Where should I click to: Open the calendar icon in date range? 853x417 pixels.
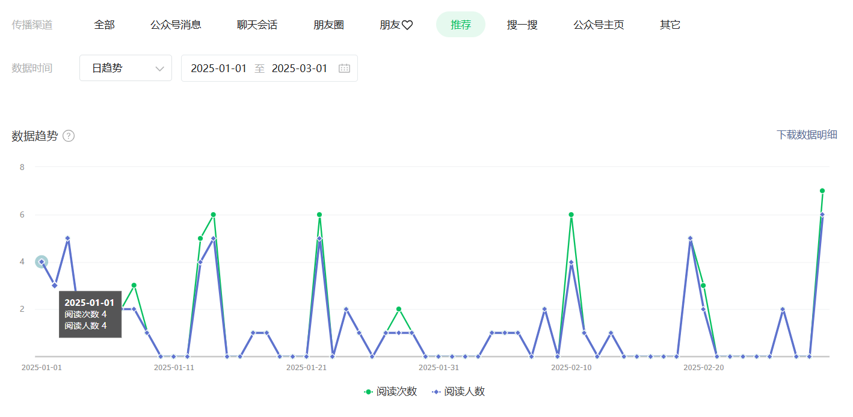344,68
